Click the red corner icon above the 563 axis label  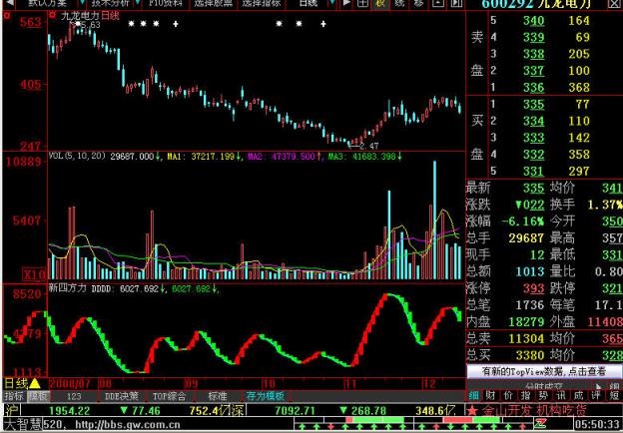[6, 16]
